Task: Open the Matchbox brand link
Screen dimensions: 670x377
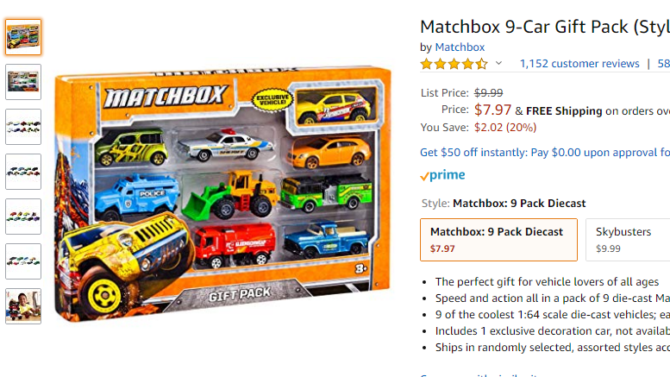Action: [x=460, y=47]
